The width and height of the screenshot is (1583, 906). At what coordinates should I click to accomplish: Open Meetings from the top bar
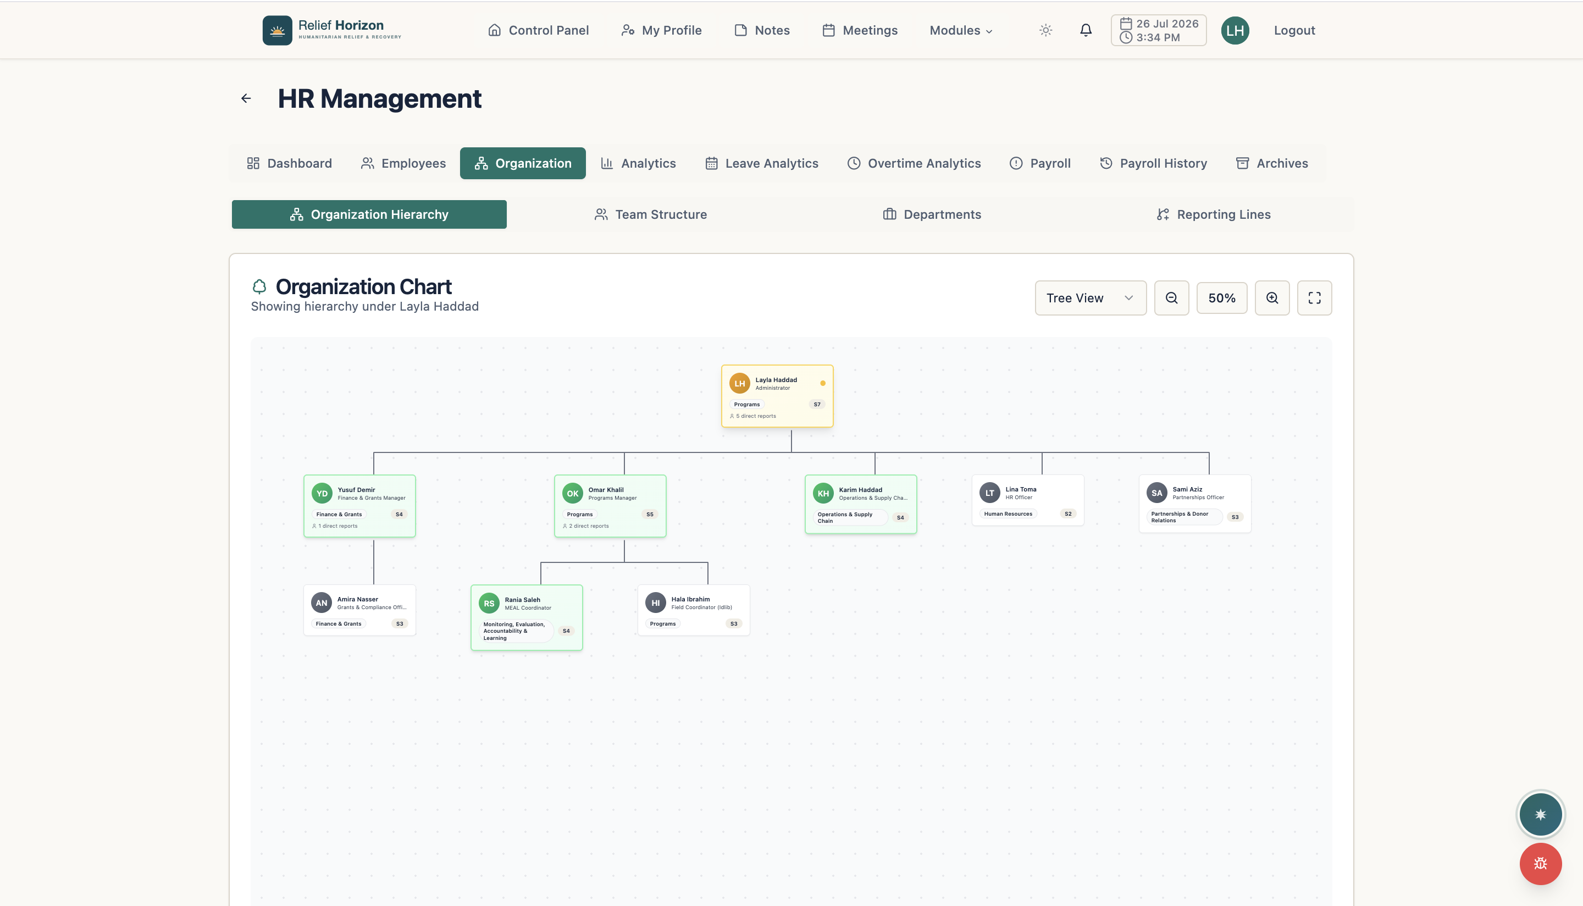point(860,30)
